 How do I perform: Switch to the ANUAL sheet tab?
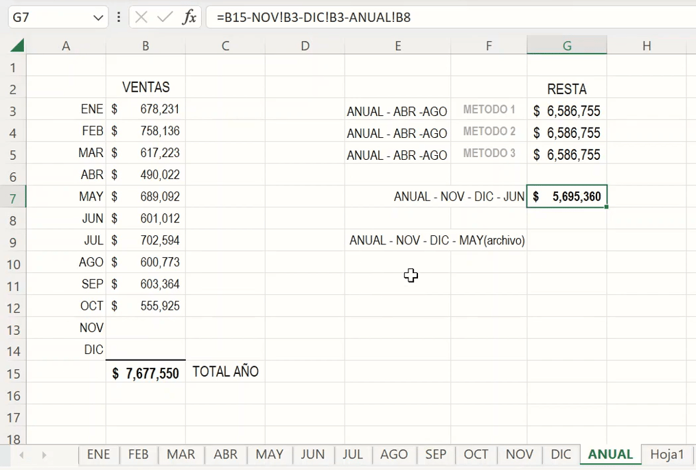[x=610, y=454]
